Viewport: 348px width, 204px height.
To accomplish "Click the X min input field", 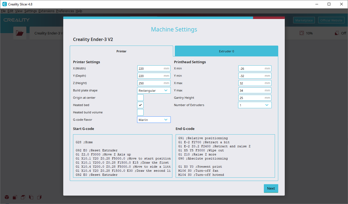I will pos(255,69).
